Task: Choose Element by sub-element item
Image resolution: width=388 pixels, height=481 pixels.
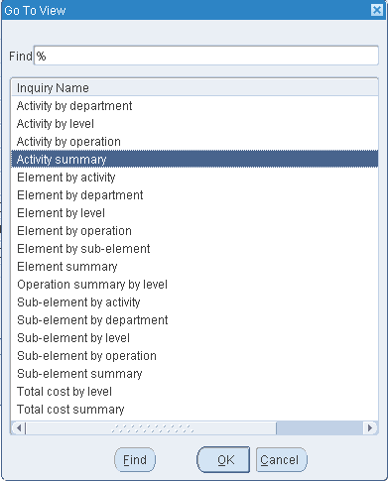Action: pyautogui.click(x=194, y=249)
